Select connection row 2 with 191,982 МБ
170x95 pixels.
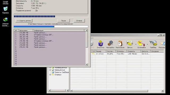tap(50, 35)
